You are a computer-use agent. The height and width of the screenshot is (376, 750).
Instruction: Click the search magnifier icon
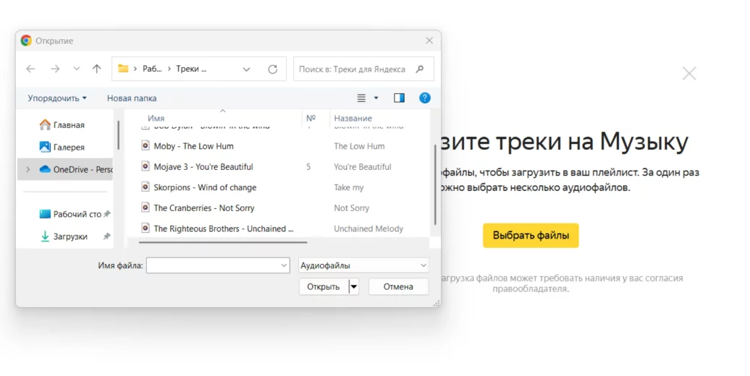tap(420, 69)
